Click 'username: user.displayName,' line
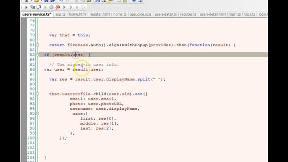 coord(105,109)
